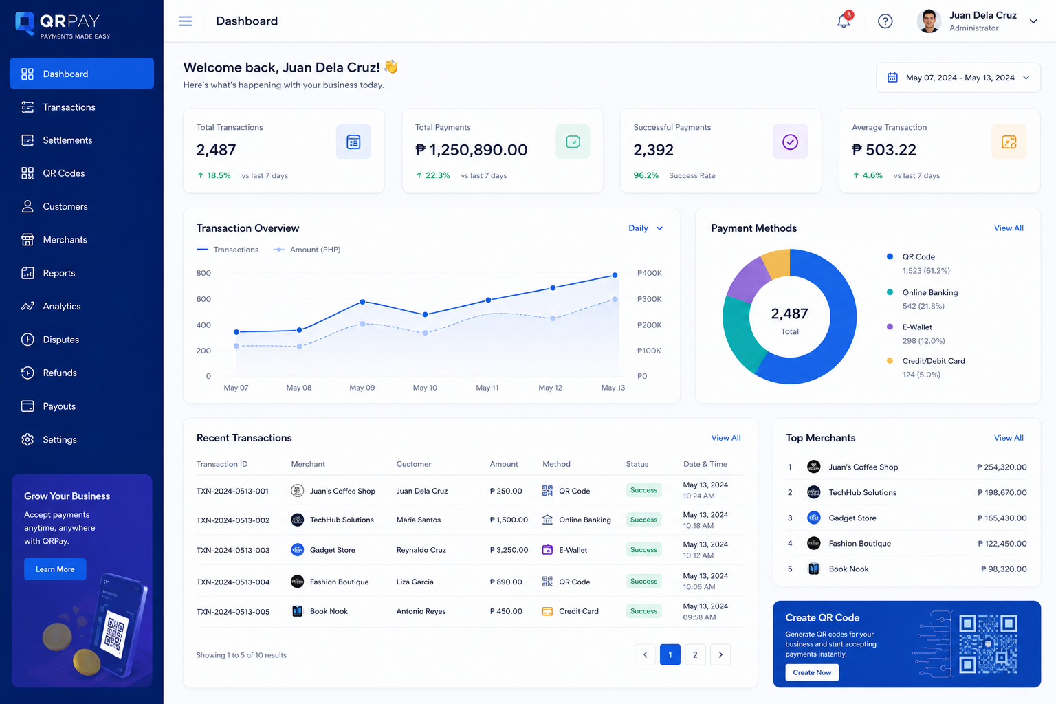Click Juan's Coffee Shop logo in Top Merchants
Viewport: 1056px width, 704px height.
(814, 467)
